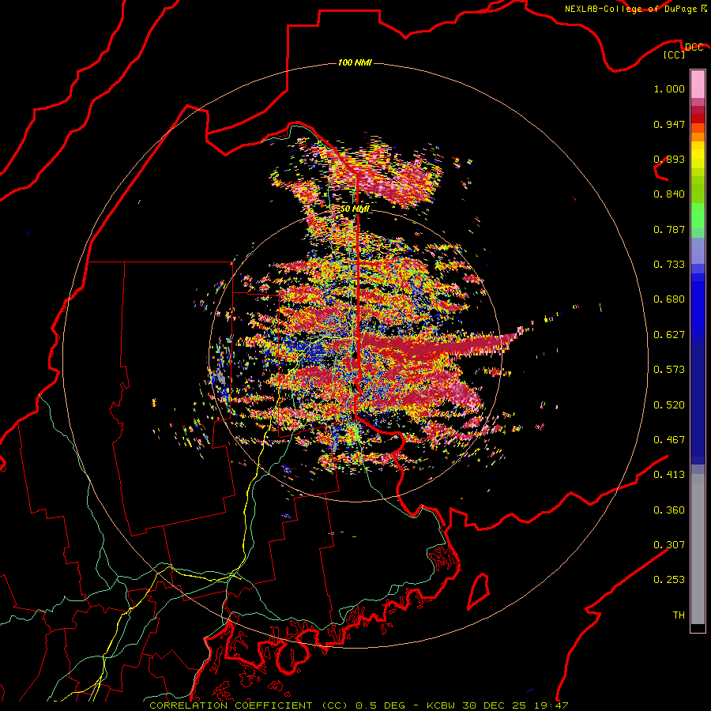The width and height of the screenshot is (711, 711).
Task: Click the 0.787 scale value
Action: [669, 229]
